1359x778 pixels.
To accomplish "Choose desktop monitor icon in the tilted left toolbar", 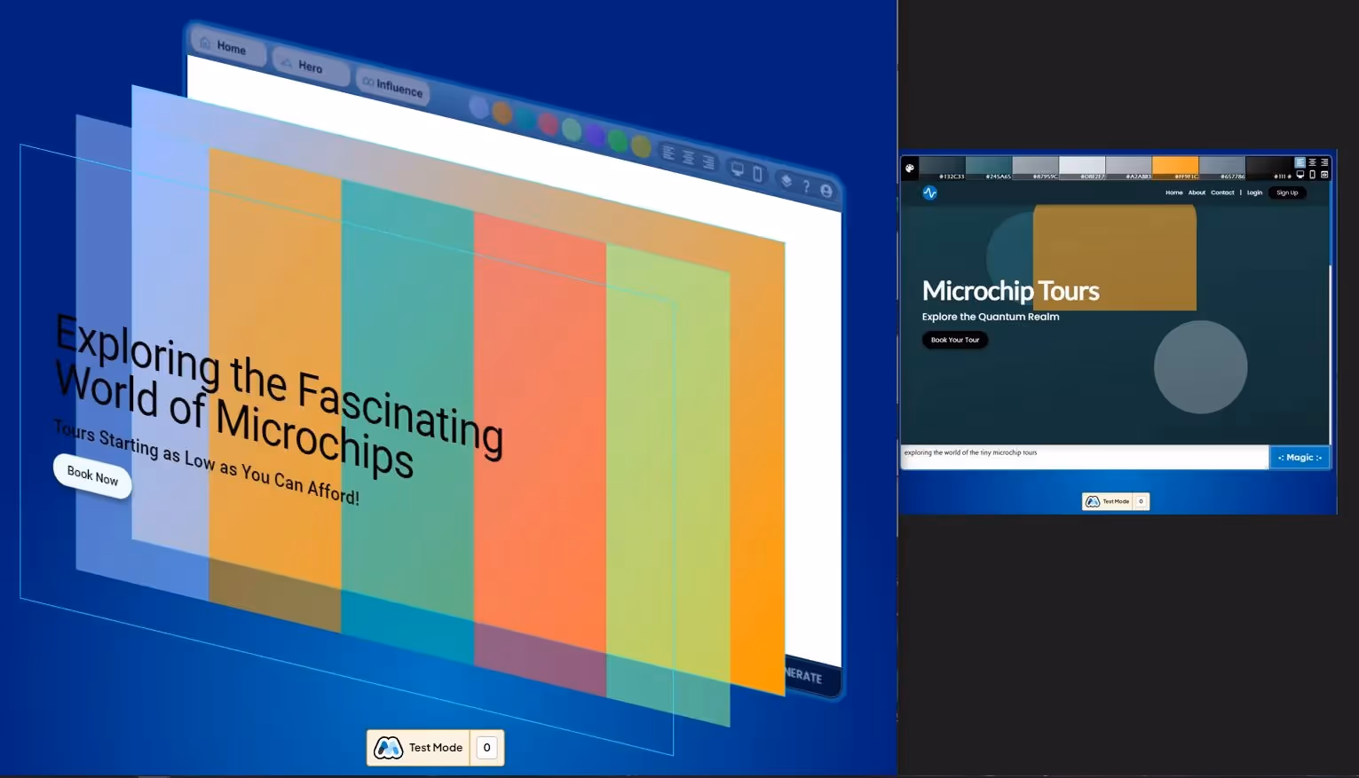I will pyautogui.click(x=737, y=169).
